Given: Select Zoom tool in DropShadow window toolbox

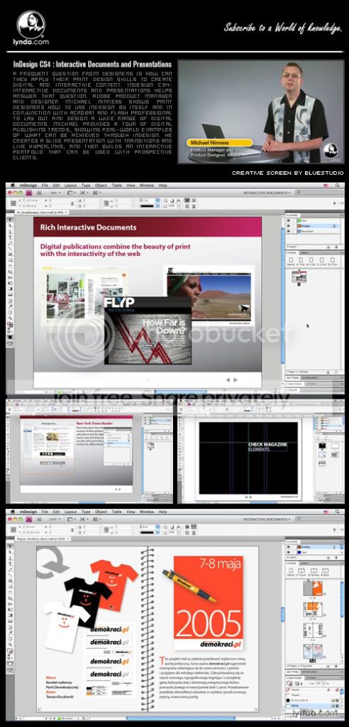Looking at the screenshot, I should point(10,318).
